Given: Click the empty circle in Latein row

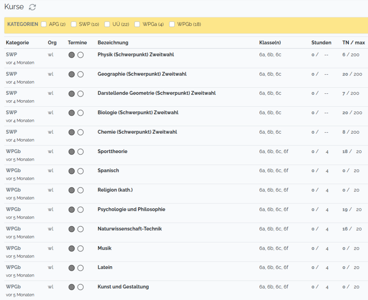Looking at the screenshot, I should 80,268.
